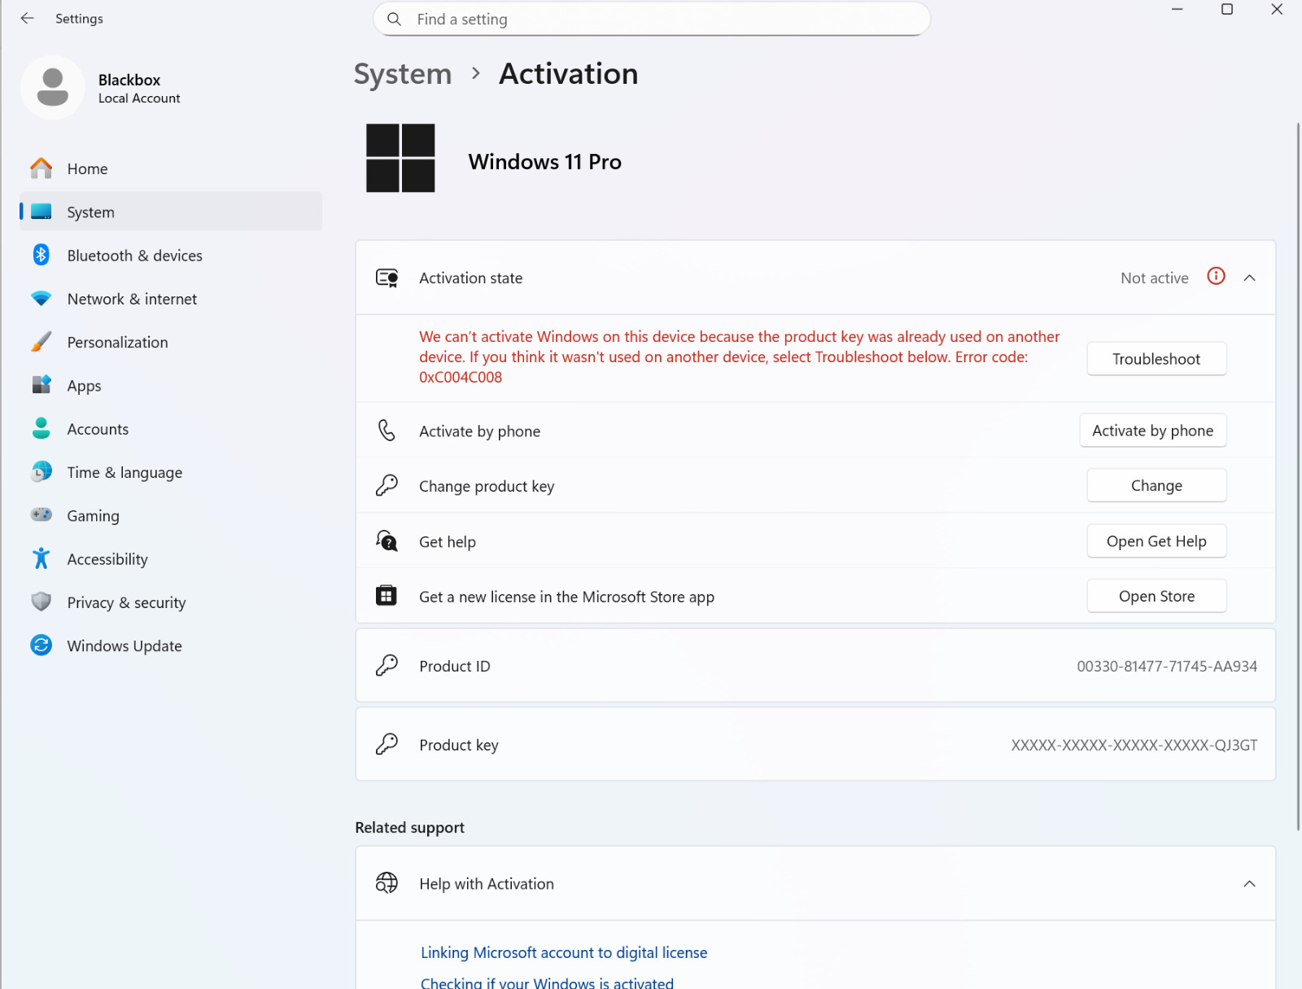Collapse the Help with Activation chevron
Image resolution: width=1302 pixels, height=989 pixels.
1250,883
